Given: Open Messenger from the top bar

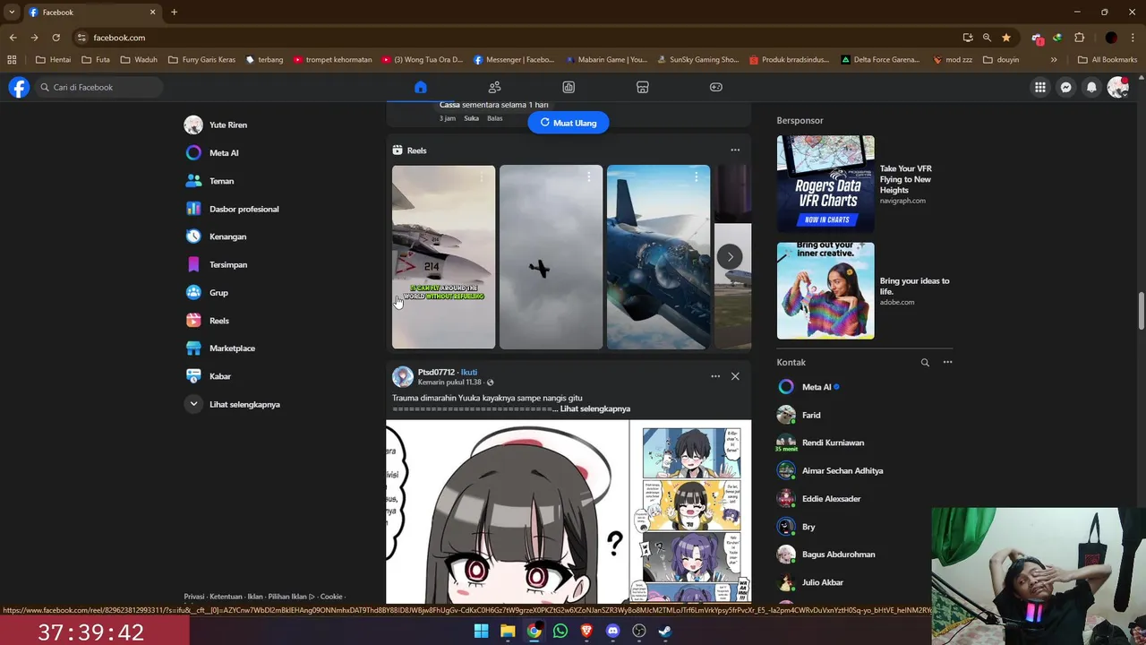Looking at the screenshot, I should point(1065,87).
